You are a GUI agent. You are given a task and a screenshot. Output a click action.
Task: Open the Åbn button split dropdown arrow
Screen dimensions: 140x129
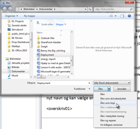click(x=109, y=89)
